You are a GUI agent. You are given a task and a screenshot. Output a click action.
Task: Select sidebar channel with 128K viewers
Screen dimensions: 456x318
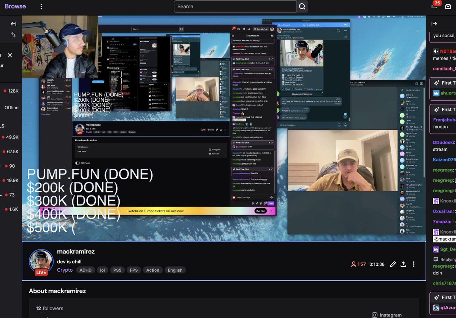pyautogui.click(x=11, y=91)
